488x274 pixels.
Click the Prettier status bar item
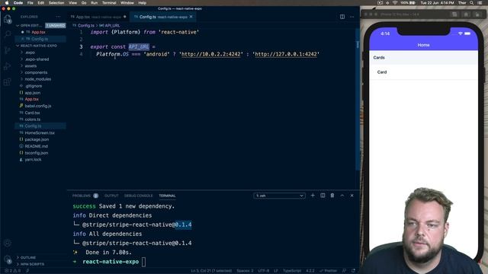tap(329, 271)
